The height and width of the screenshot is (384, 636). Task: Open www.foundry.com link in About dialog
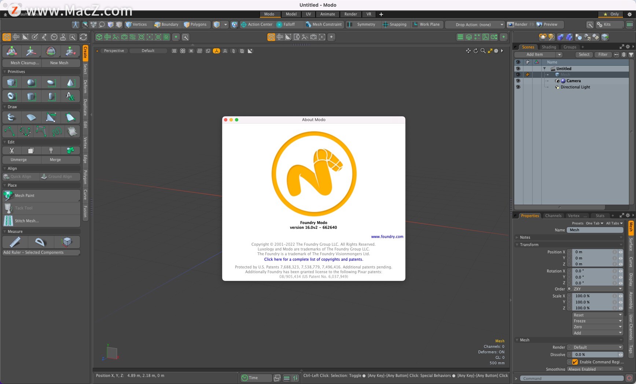(x=387, y=237)
